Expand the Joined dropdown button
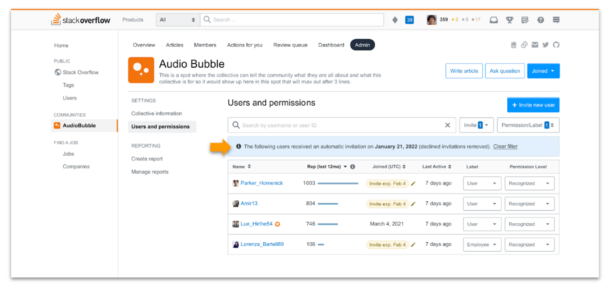Image resolution: width=610 pixels, height=290 pixels. coord(543,71)
